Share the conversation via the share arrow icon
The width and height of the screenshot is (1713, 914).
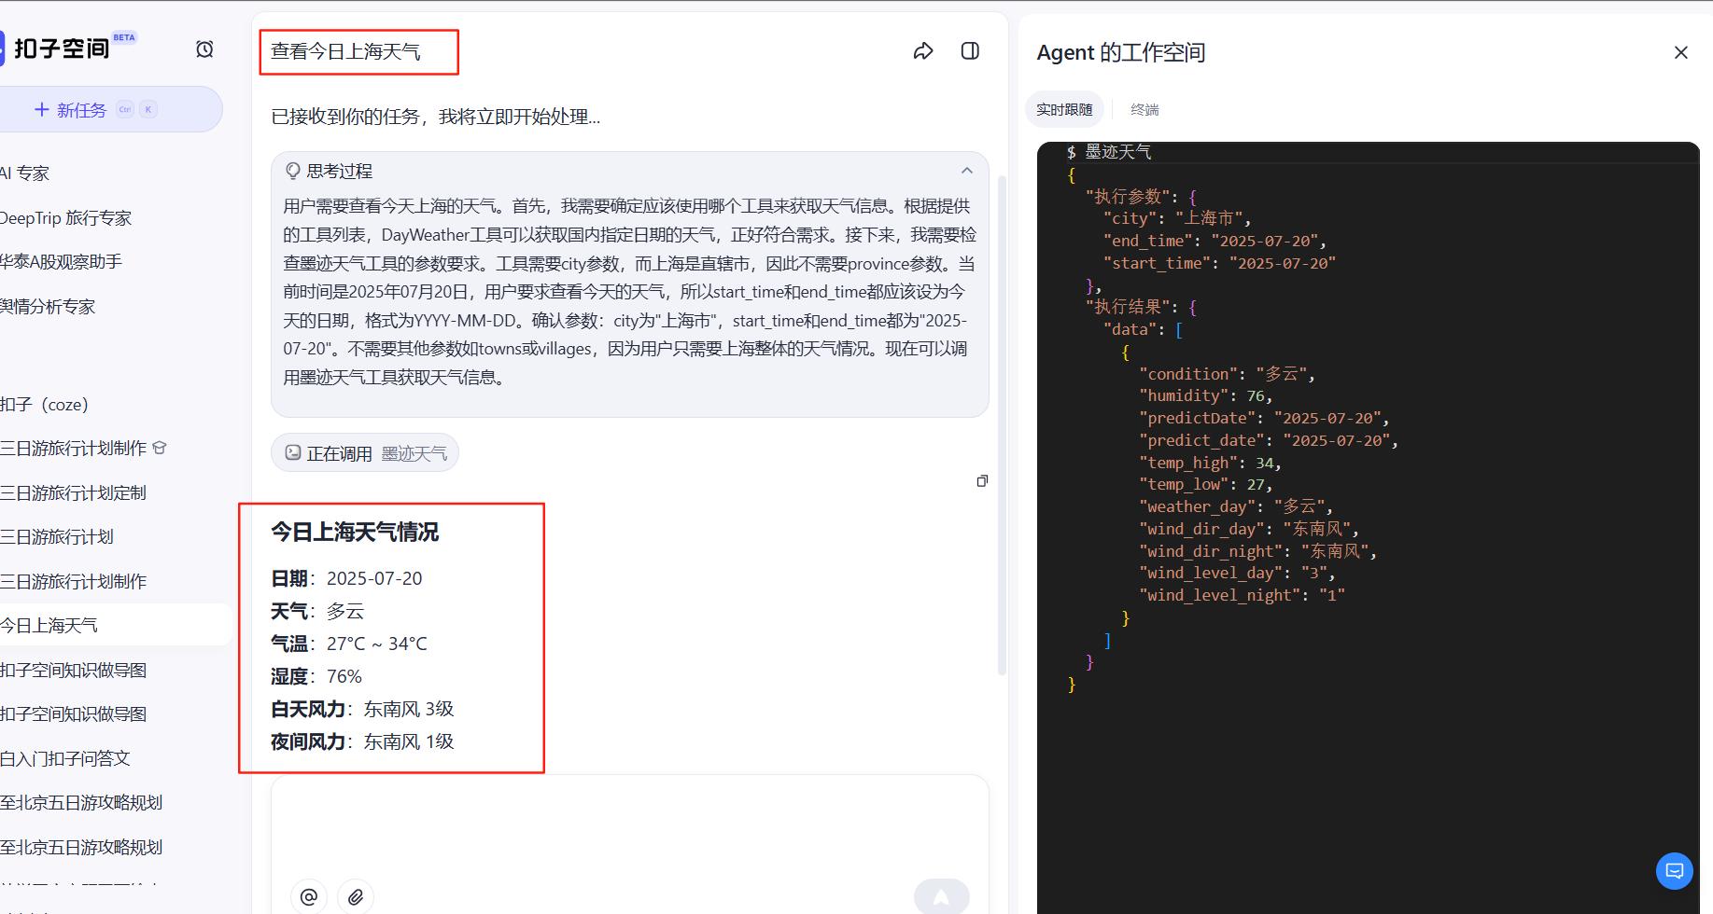[923, 51]
